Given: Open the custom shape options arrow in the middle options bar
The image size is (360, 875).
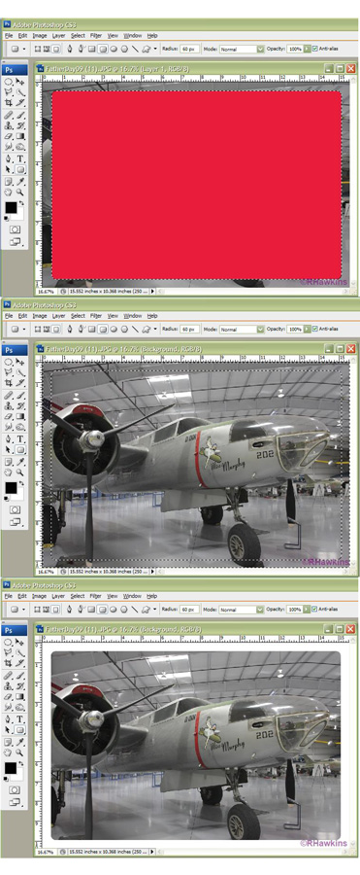Looking at the screenshot, I should [x=155, y=329].
